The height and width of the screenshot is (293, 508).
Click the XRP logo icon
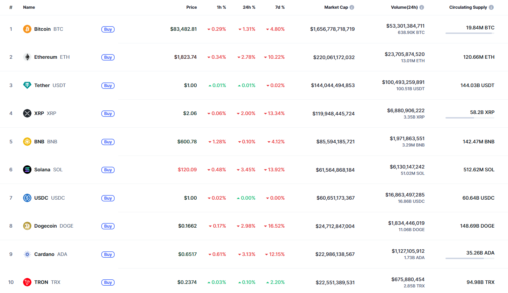click(x=27, y=113)
